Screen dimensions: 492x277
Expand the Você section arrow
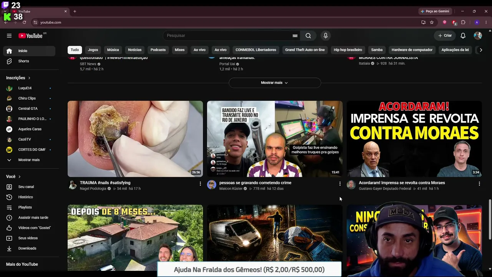19,177
